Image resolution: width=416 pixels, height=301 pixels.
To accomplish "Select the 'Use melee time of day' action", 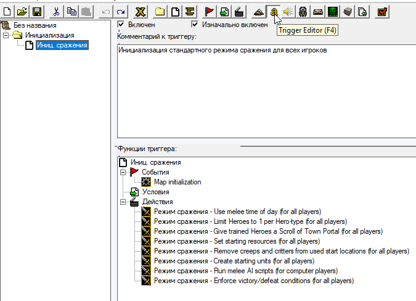I will [x=237, y=212].
